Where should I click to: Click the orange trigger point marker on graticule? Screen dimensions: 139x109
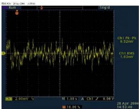coord(17,12)
